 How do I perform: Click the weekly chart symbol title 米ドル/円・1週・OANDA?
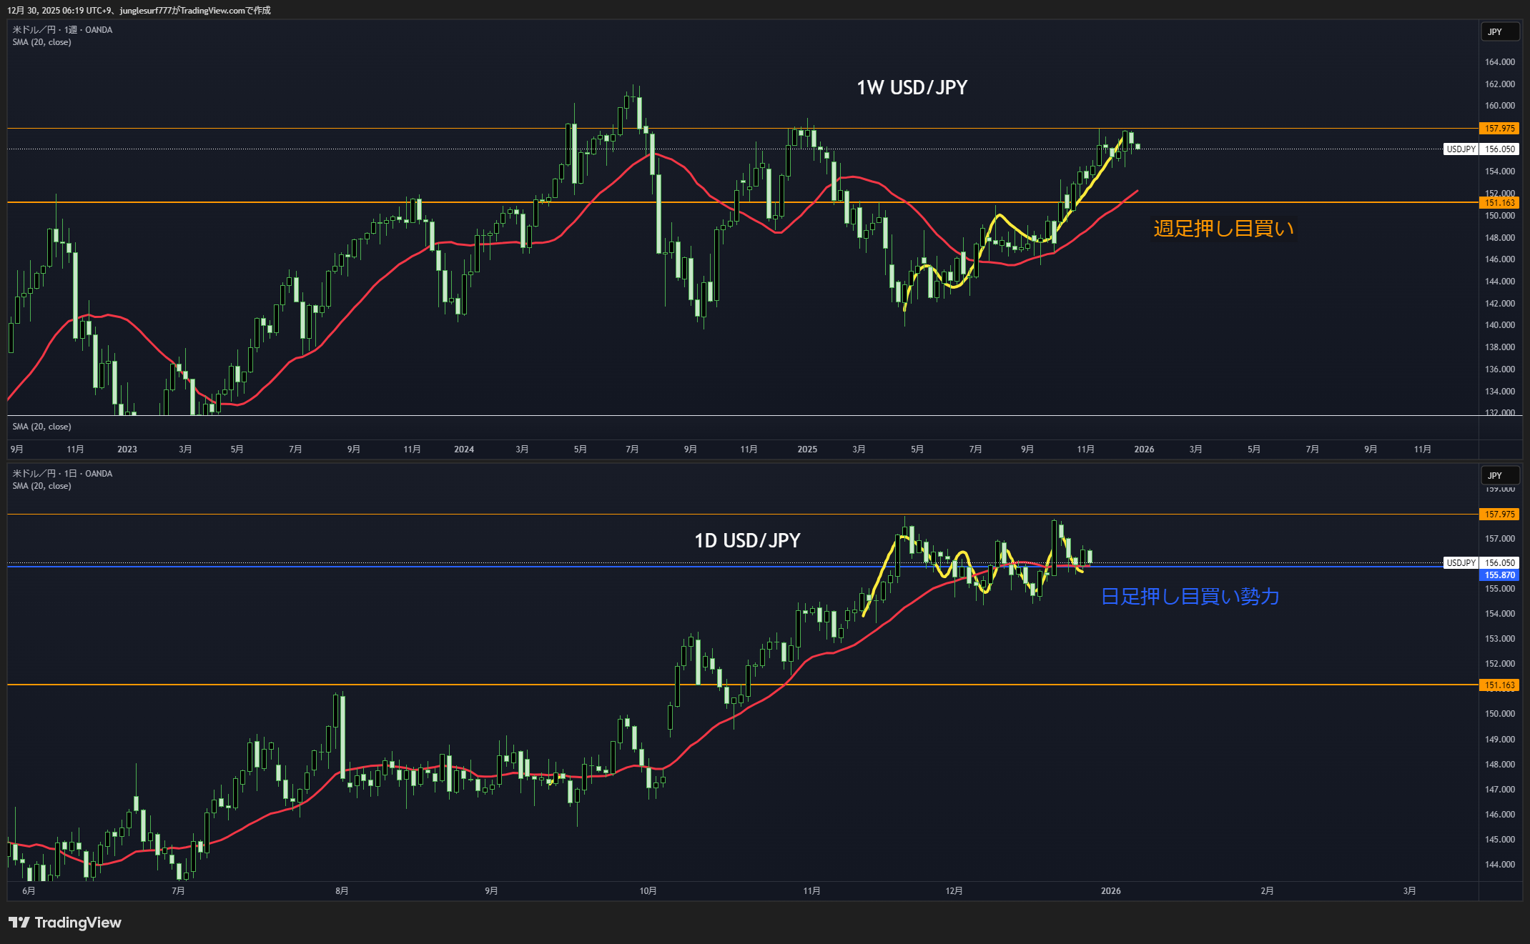pos(62,30)
